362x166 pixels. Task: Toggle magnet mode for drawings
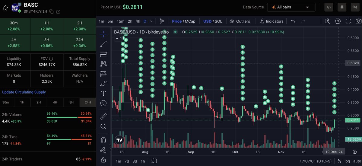click(103, 140)
